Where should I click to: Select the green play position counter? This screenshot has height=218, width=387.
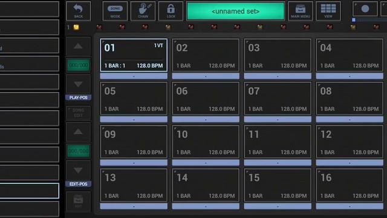click(x=79, y=65)
